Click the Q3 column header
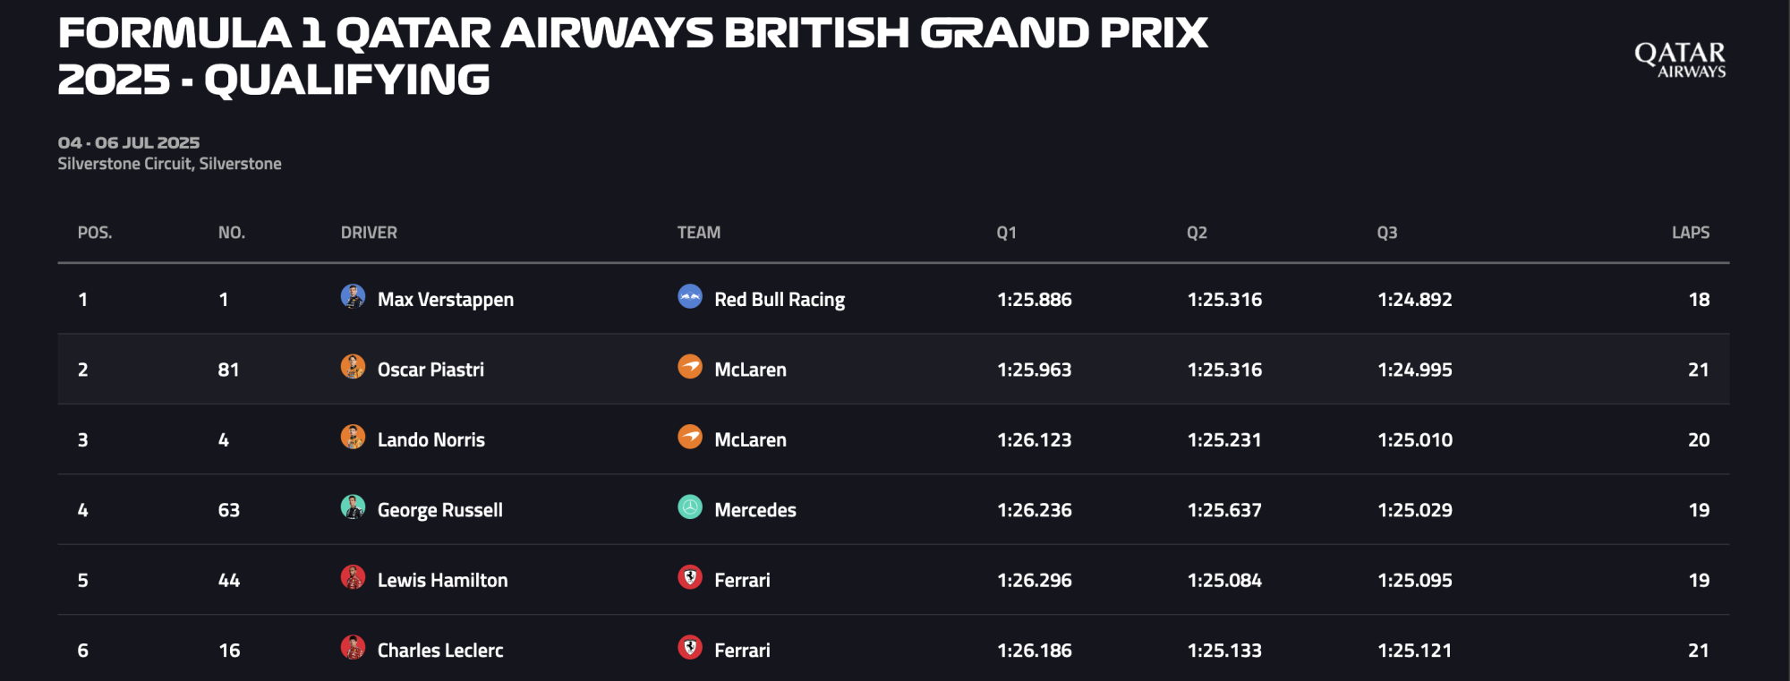The image size is (1790, 681). pos(1386,233)
